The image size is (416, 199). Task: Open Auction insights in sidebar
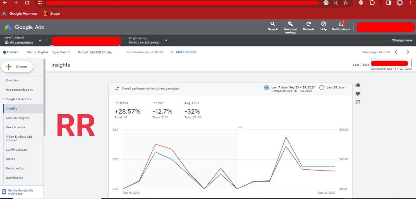pos(17,118)
